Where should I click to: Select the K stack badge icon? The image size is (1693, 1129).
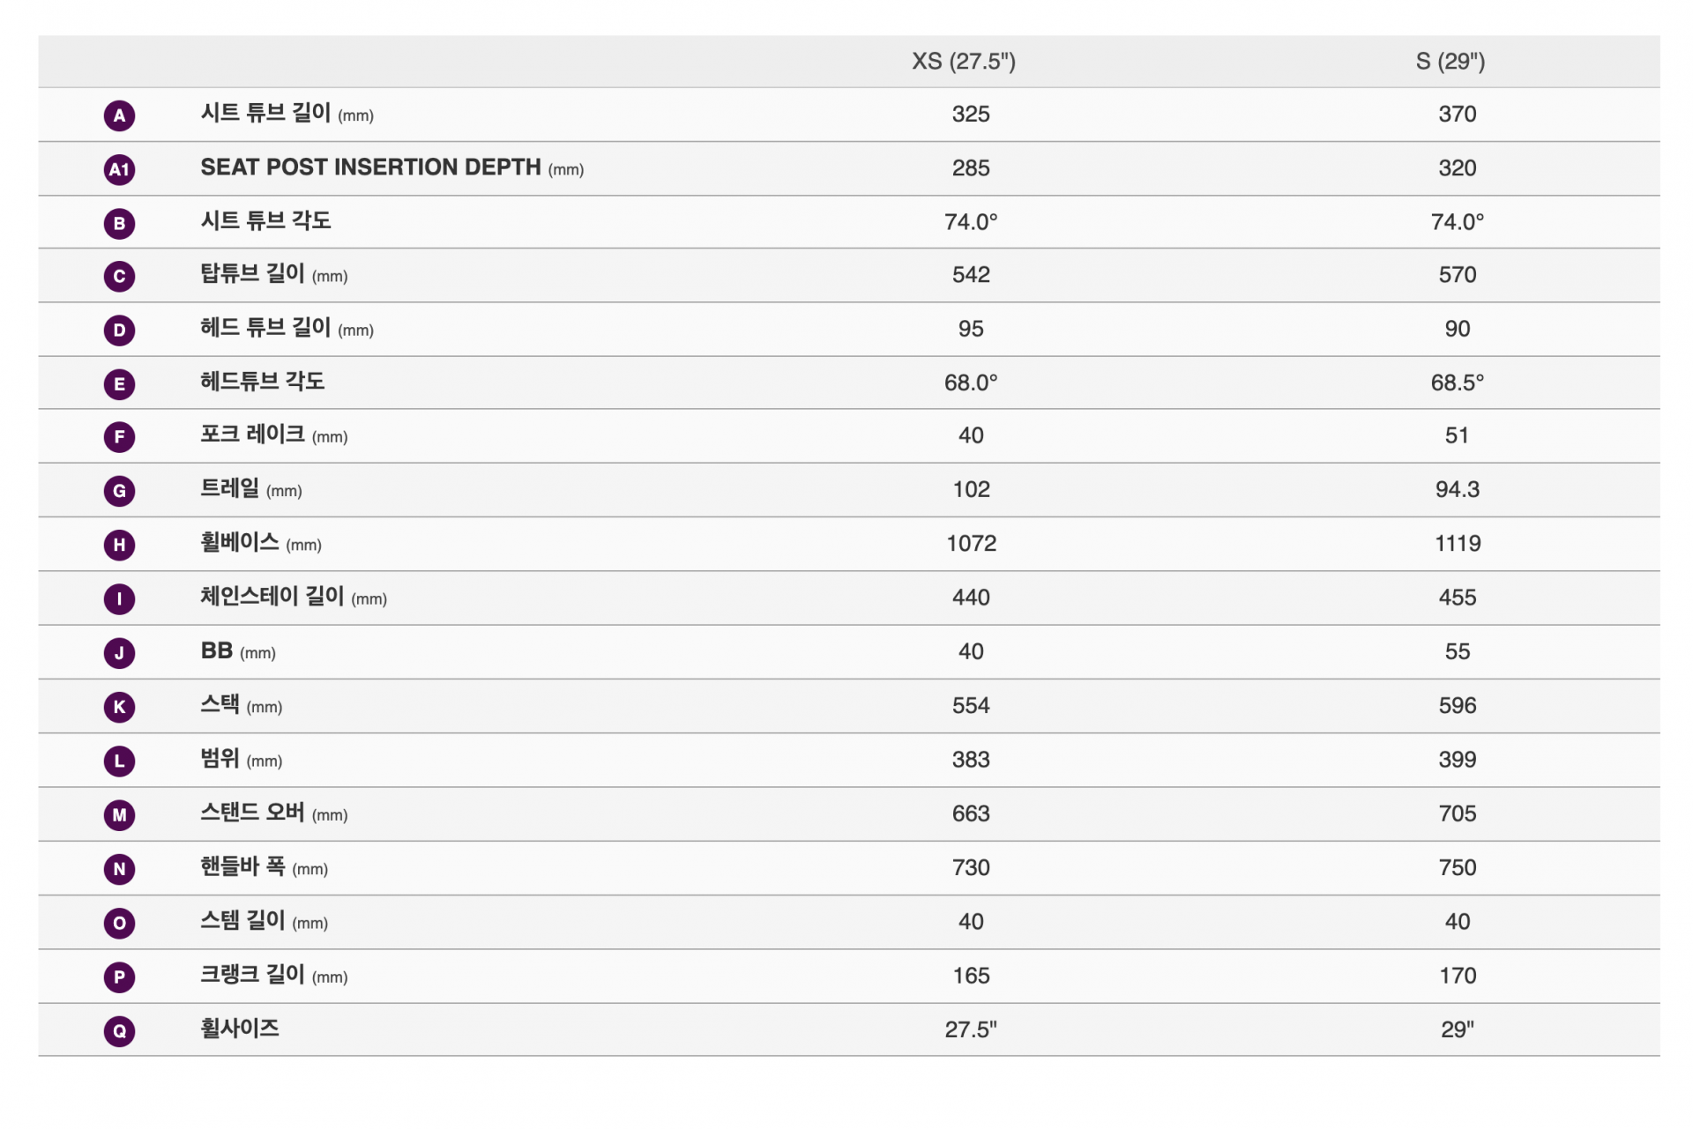click(119, 707)
